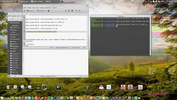
Task: Open DATA WIN volume in sidebar
Action: click(x=15, y=63)
